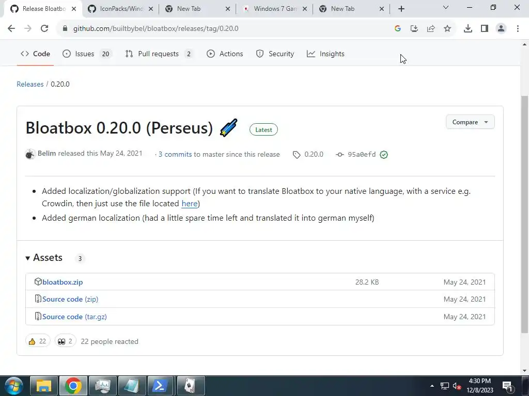Open the Code repository tab
Screen dimensions: 529x396
click(x=35, y=54)
